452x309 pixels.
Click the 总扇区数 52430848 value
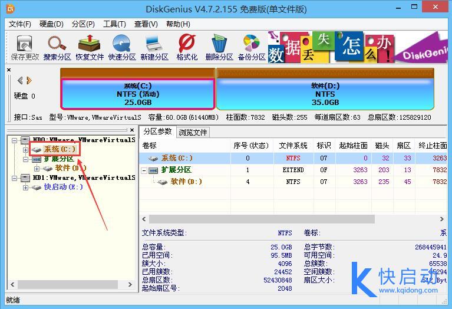(x=278, y=280)
